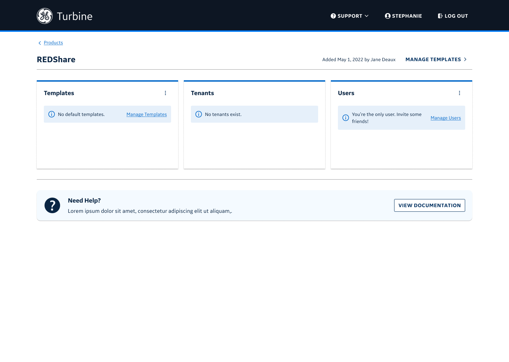Click the log out door icon

click(440, 16)
